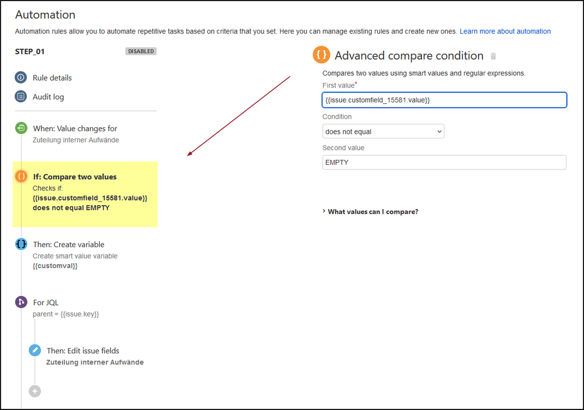Viewport: 584px width, 410px height.
Task: Delete condition using the trash icon
Action: 493,56
